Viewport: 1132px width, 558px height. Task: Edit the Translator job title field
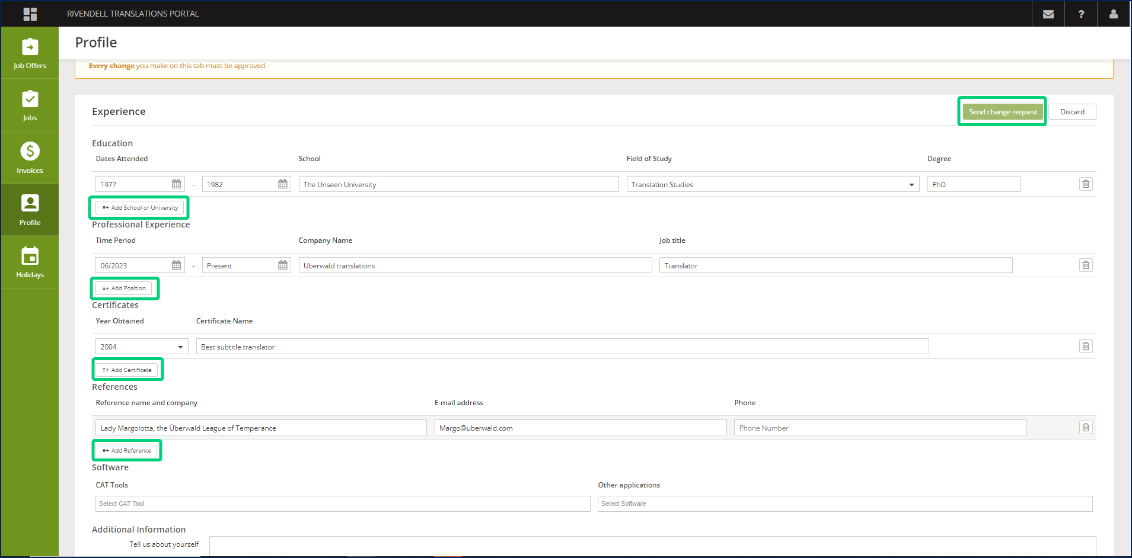point(836,265)
